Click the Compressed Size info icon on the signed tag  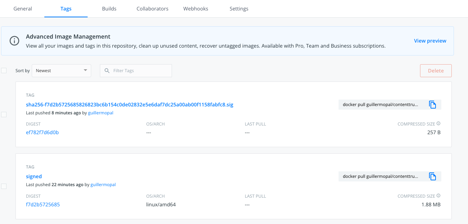(438, 196)
